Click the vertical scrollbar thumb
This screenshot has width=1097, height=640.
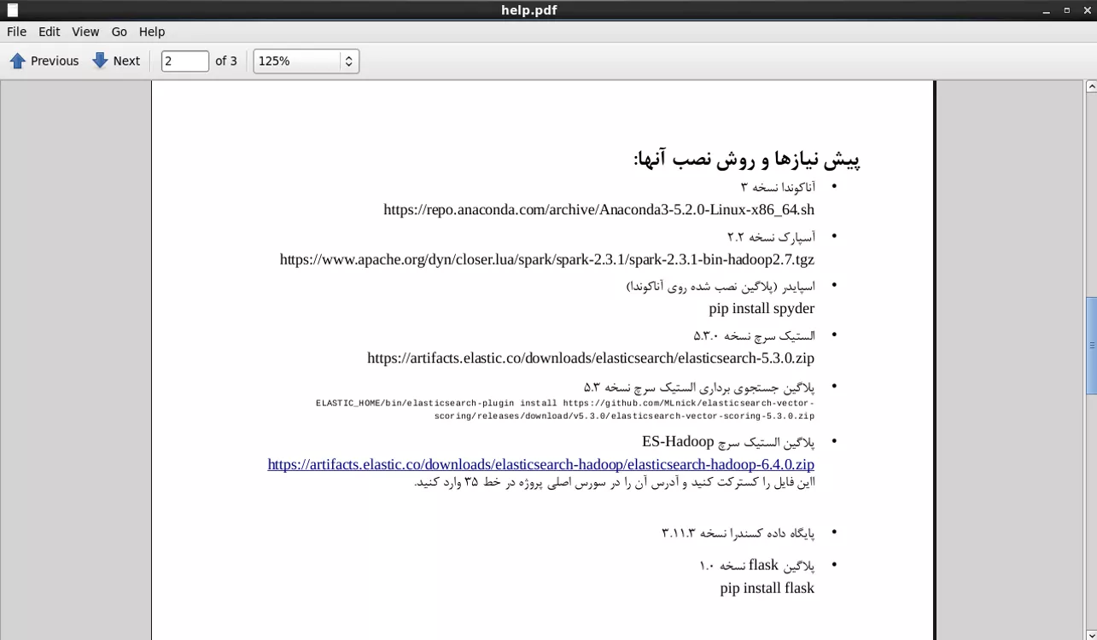click(x=1091, y=346)
